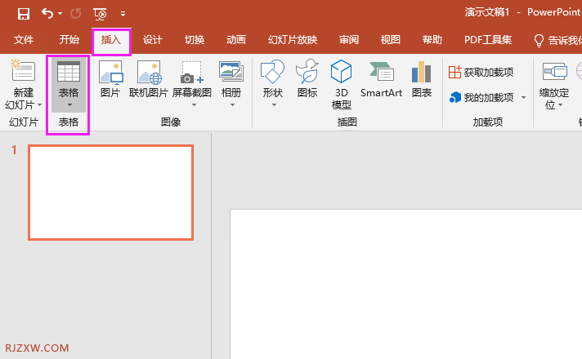Screen dimensions: 582x359
Task: Expand the 我的加载项 dropdown arrow
Action: click(x=523, y=97)
